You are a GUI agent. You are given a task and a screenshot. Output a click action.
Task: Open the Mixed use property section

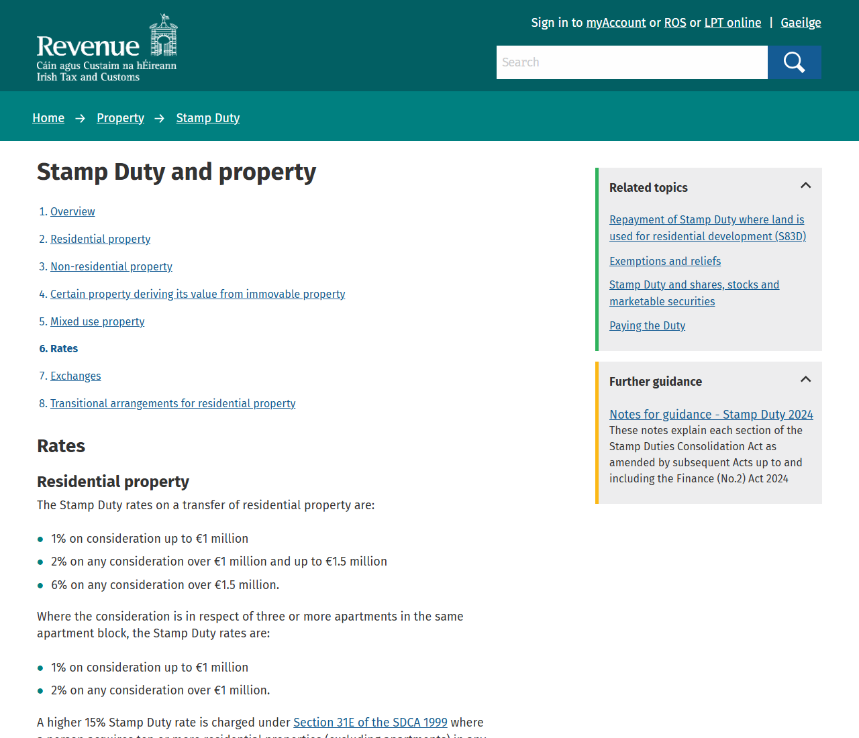click(97, 321)
